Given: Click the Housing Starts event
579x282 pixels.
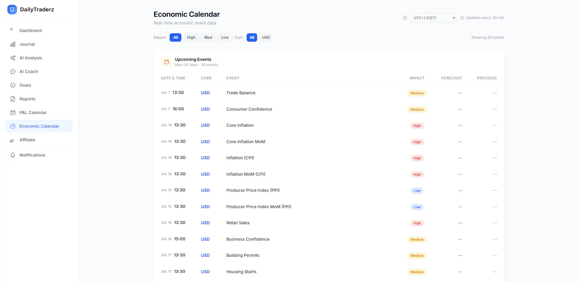Looking at the screenshot, I should point(241,272).
